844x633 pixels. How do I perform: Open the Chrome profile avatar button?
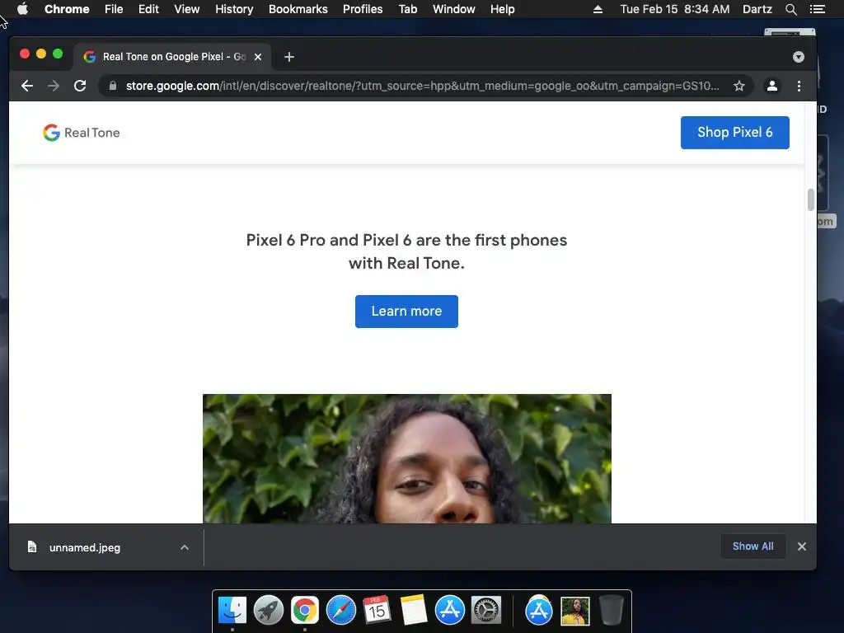[x=771, y=86]
